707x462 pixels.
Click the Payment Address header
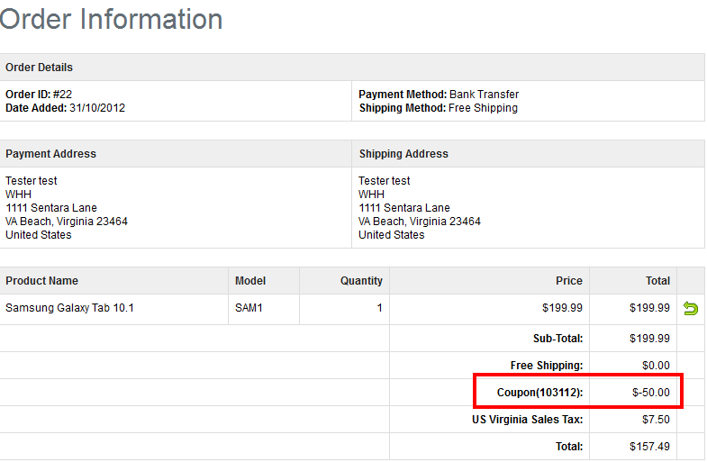50,154
